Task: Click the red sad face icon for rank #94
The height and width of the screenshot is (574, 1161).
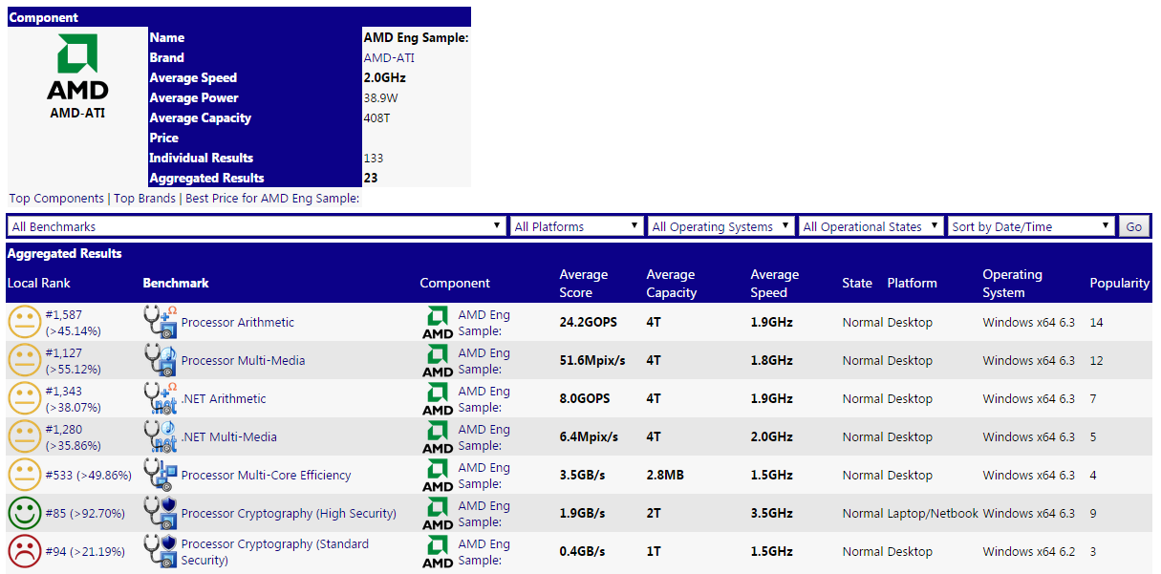Action: 25,551
